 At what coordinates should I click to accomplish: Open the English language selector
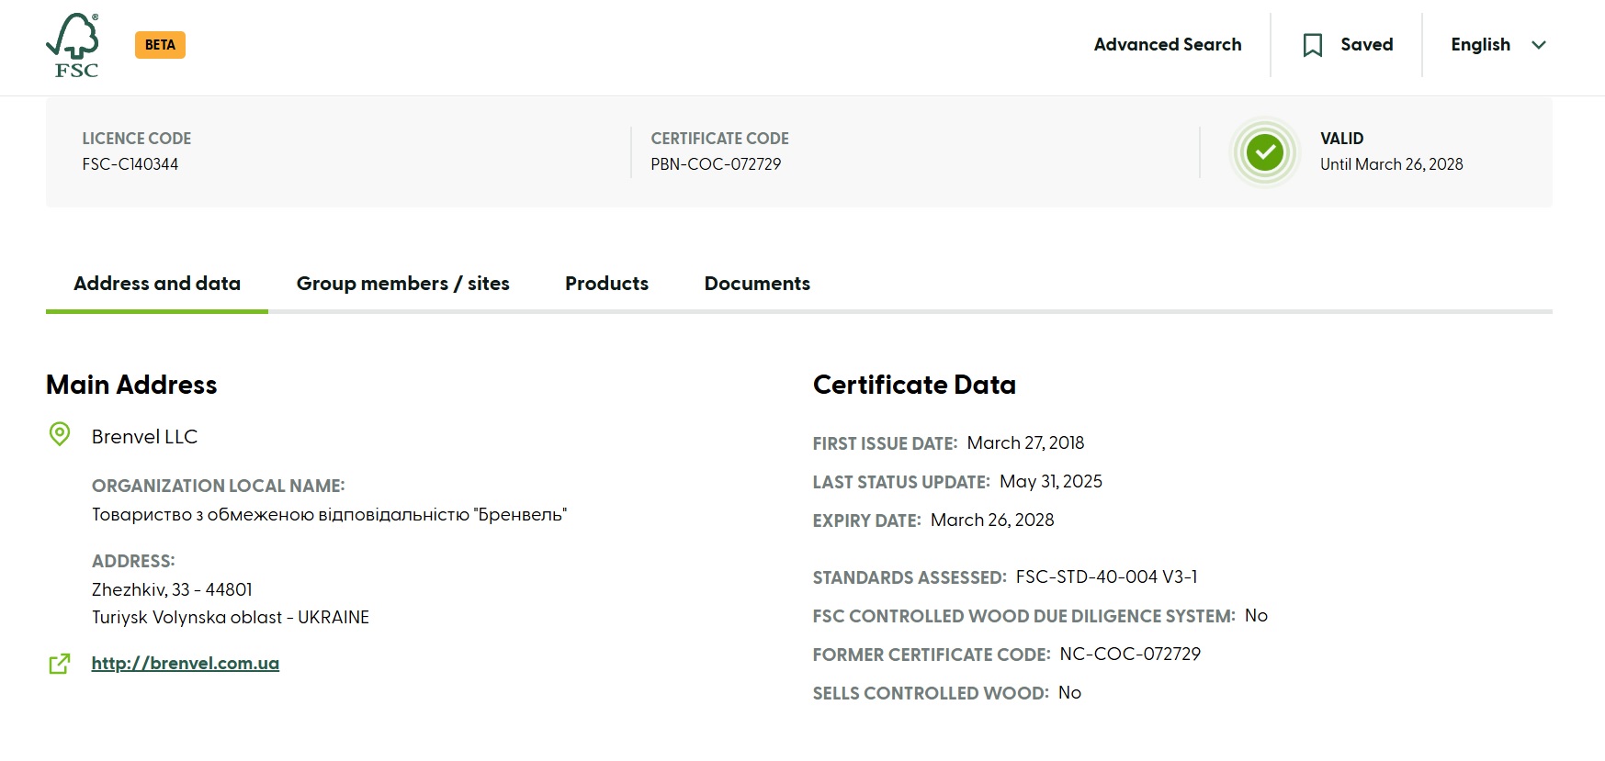[x=1498, y=45]
